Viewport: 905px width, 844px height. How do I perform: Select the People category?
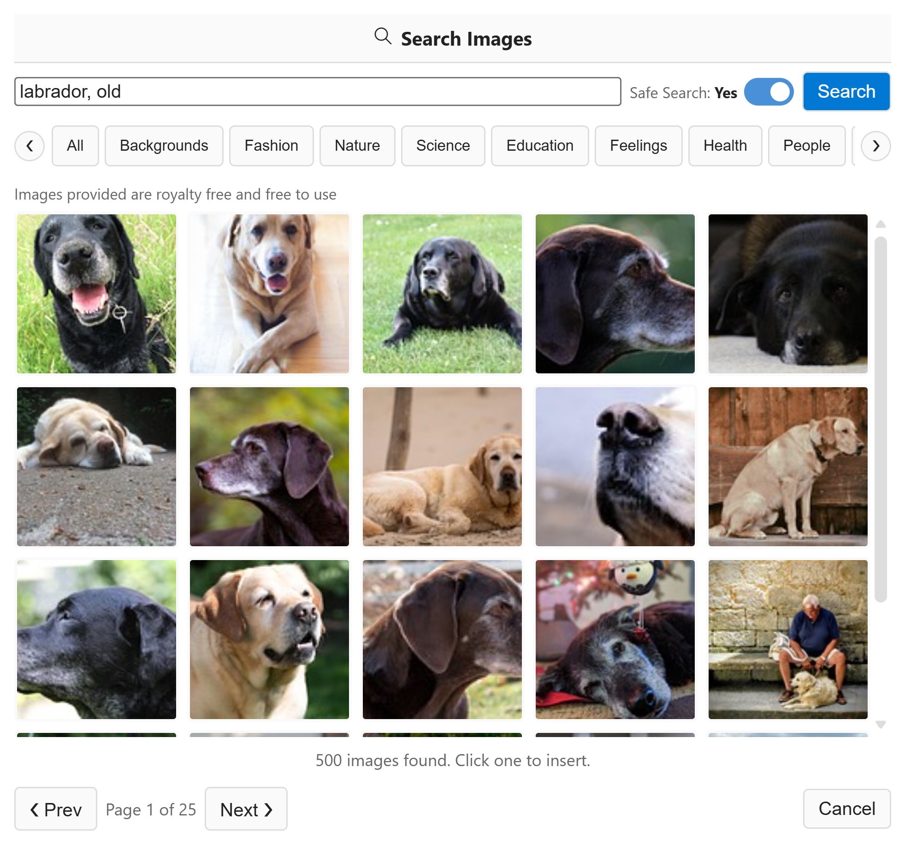[x=806, y=146]
